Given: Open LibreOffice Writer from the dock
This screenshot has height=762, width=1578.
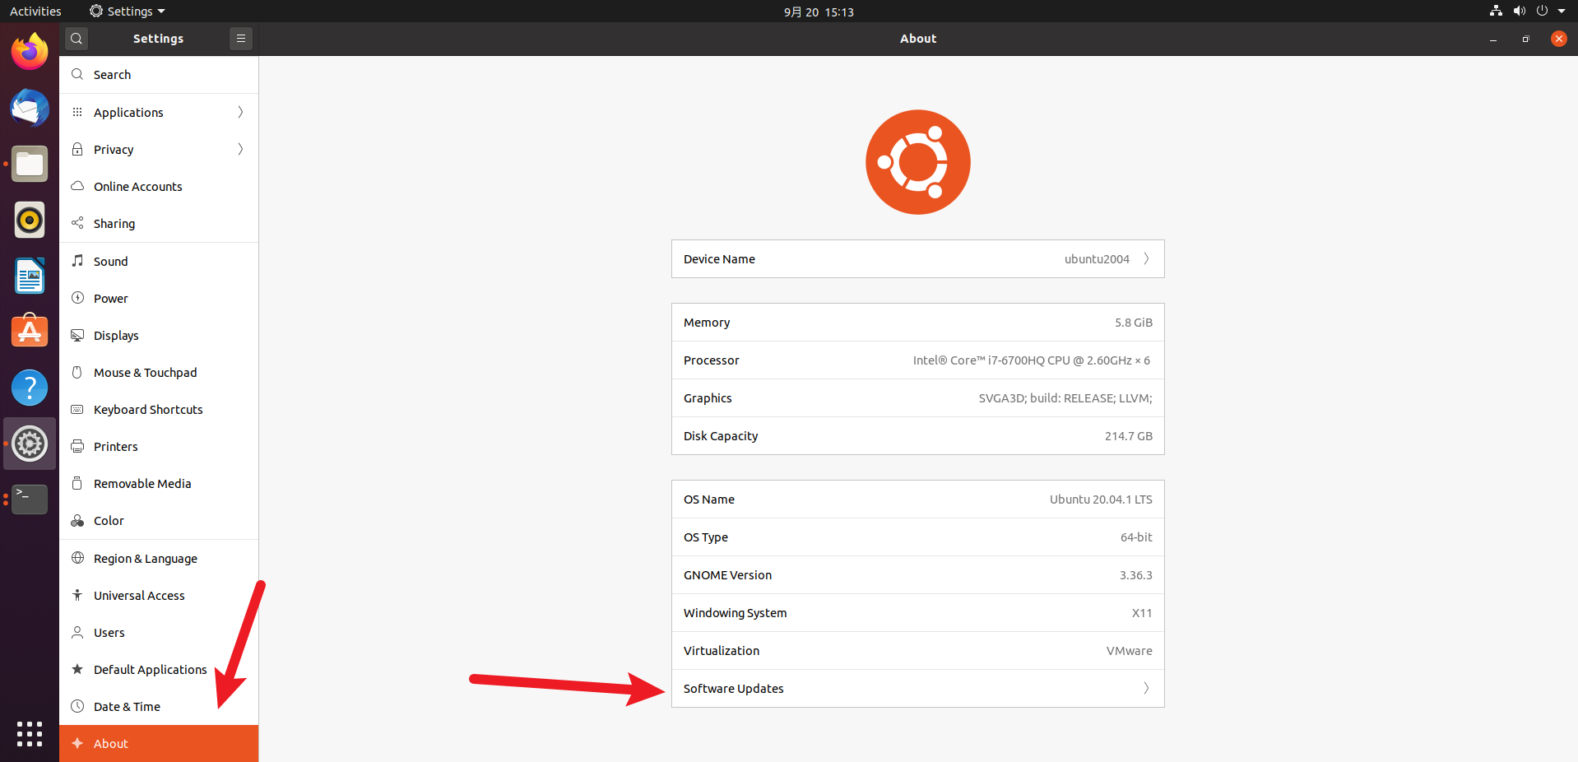Looking at the screenshot, I should click(30, 276).
